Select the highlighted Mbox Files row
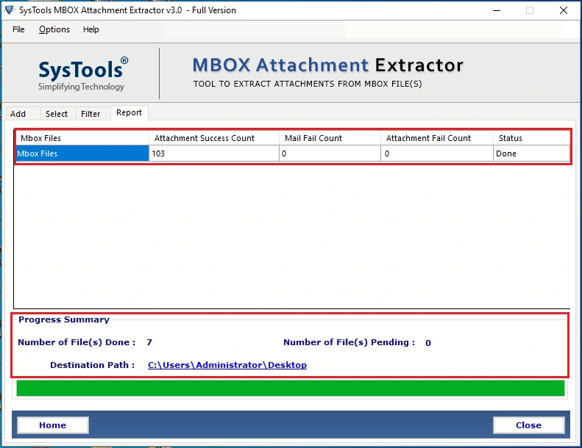Screen dimensions: 582x448 (x=293, y=153)
